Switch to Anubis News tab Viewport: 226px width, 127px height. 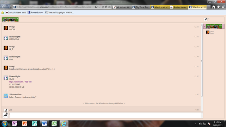pos(179,7)
